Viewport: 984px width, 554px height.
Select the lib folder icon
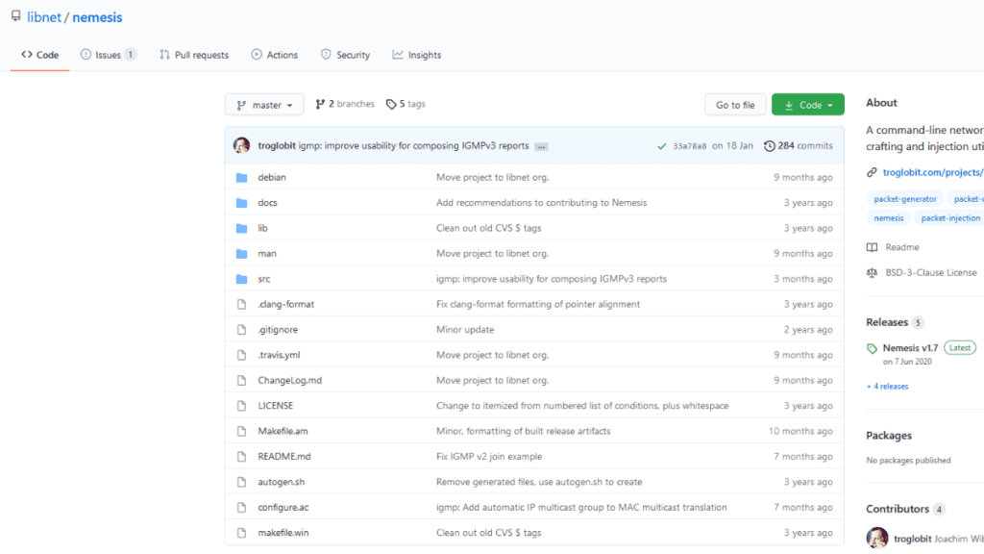[241, 228]
